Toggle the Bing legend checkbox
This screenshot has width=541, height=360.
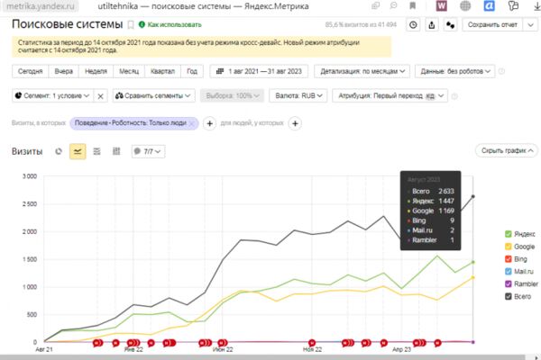509,258
